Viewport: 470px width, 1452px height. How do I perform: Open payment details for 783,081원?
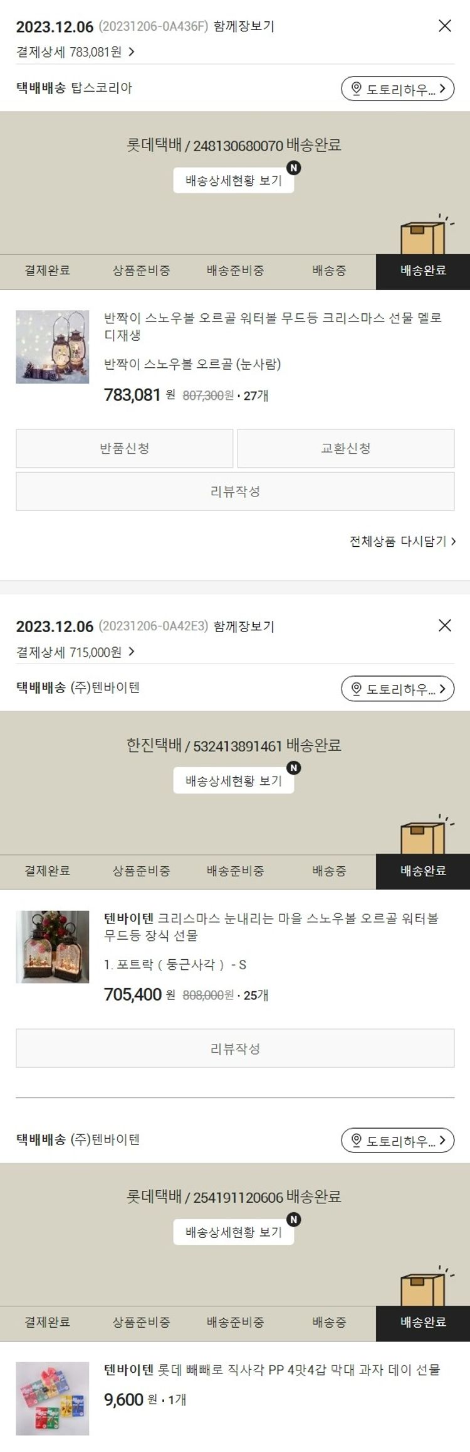tap(75, 52)
